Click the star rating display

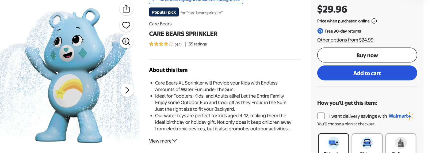tap(161, 44)
